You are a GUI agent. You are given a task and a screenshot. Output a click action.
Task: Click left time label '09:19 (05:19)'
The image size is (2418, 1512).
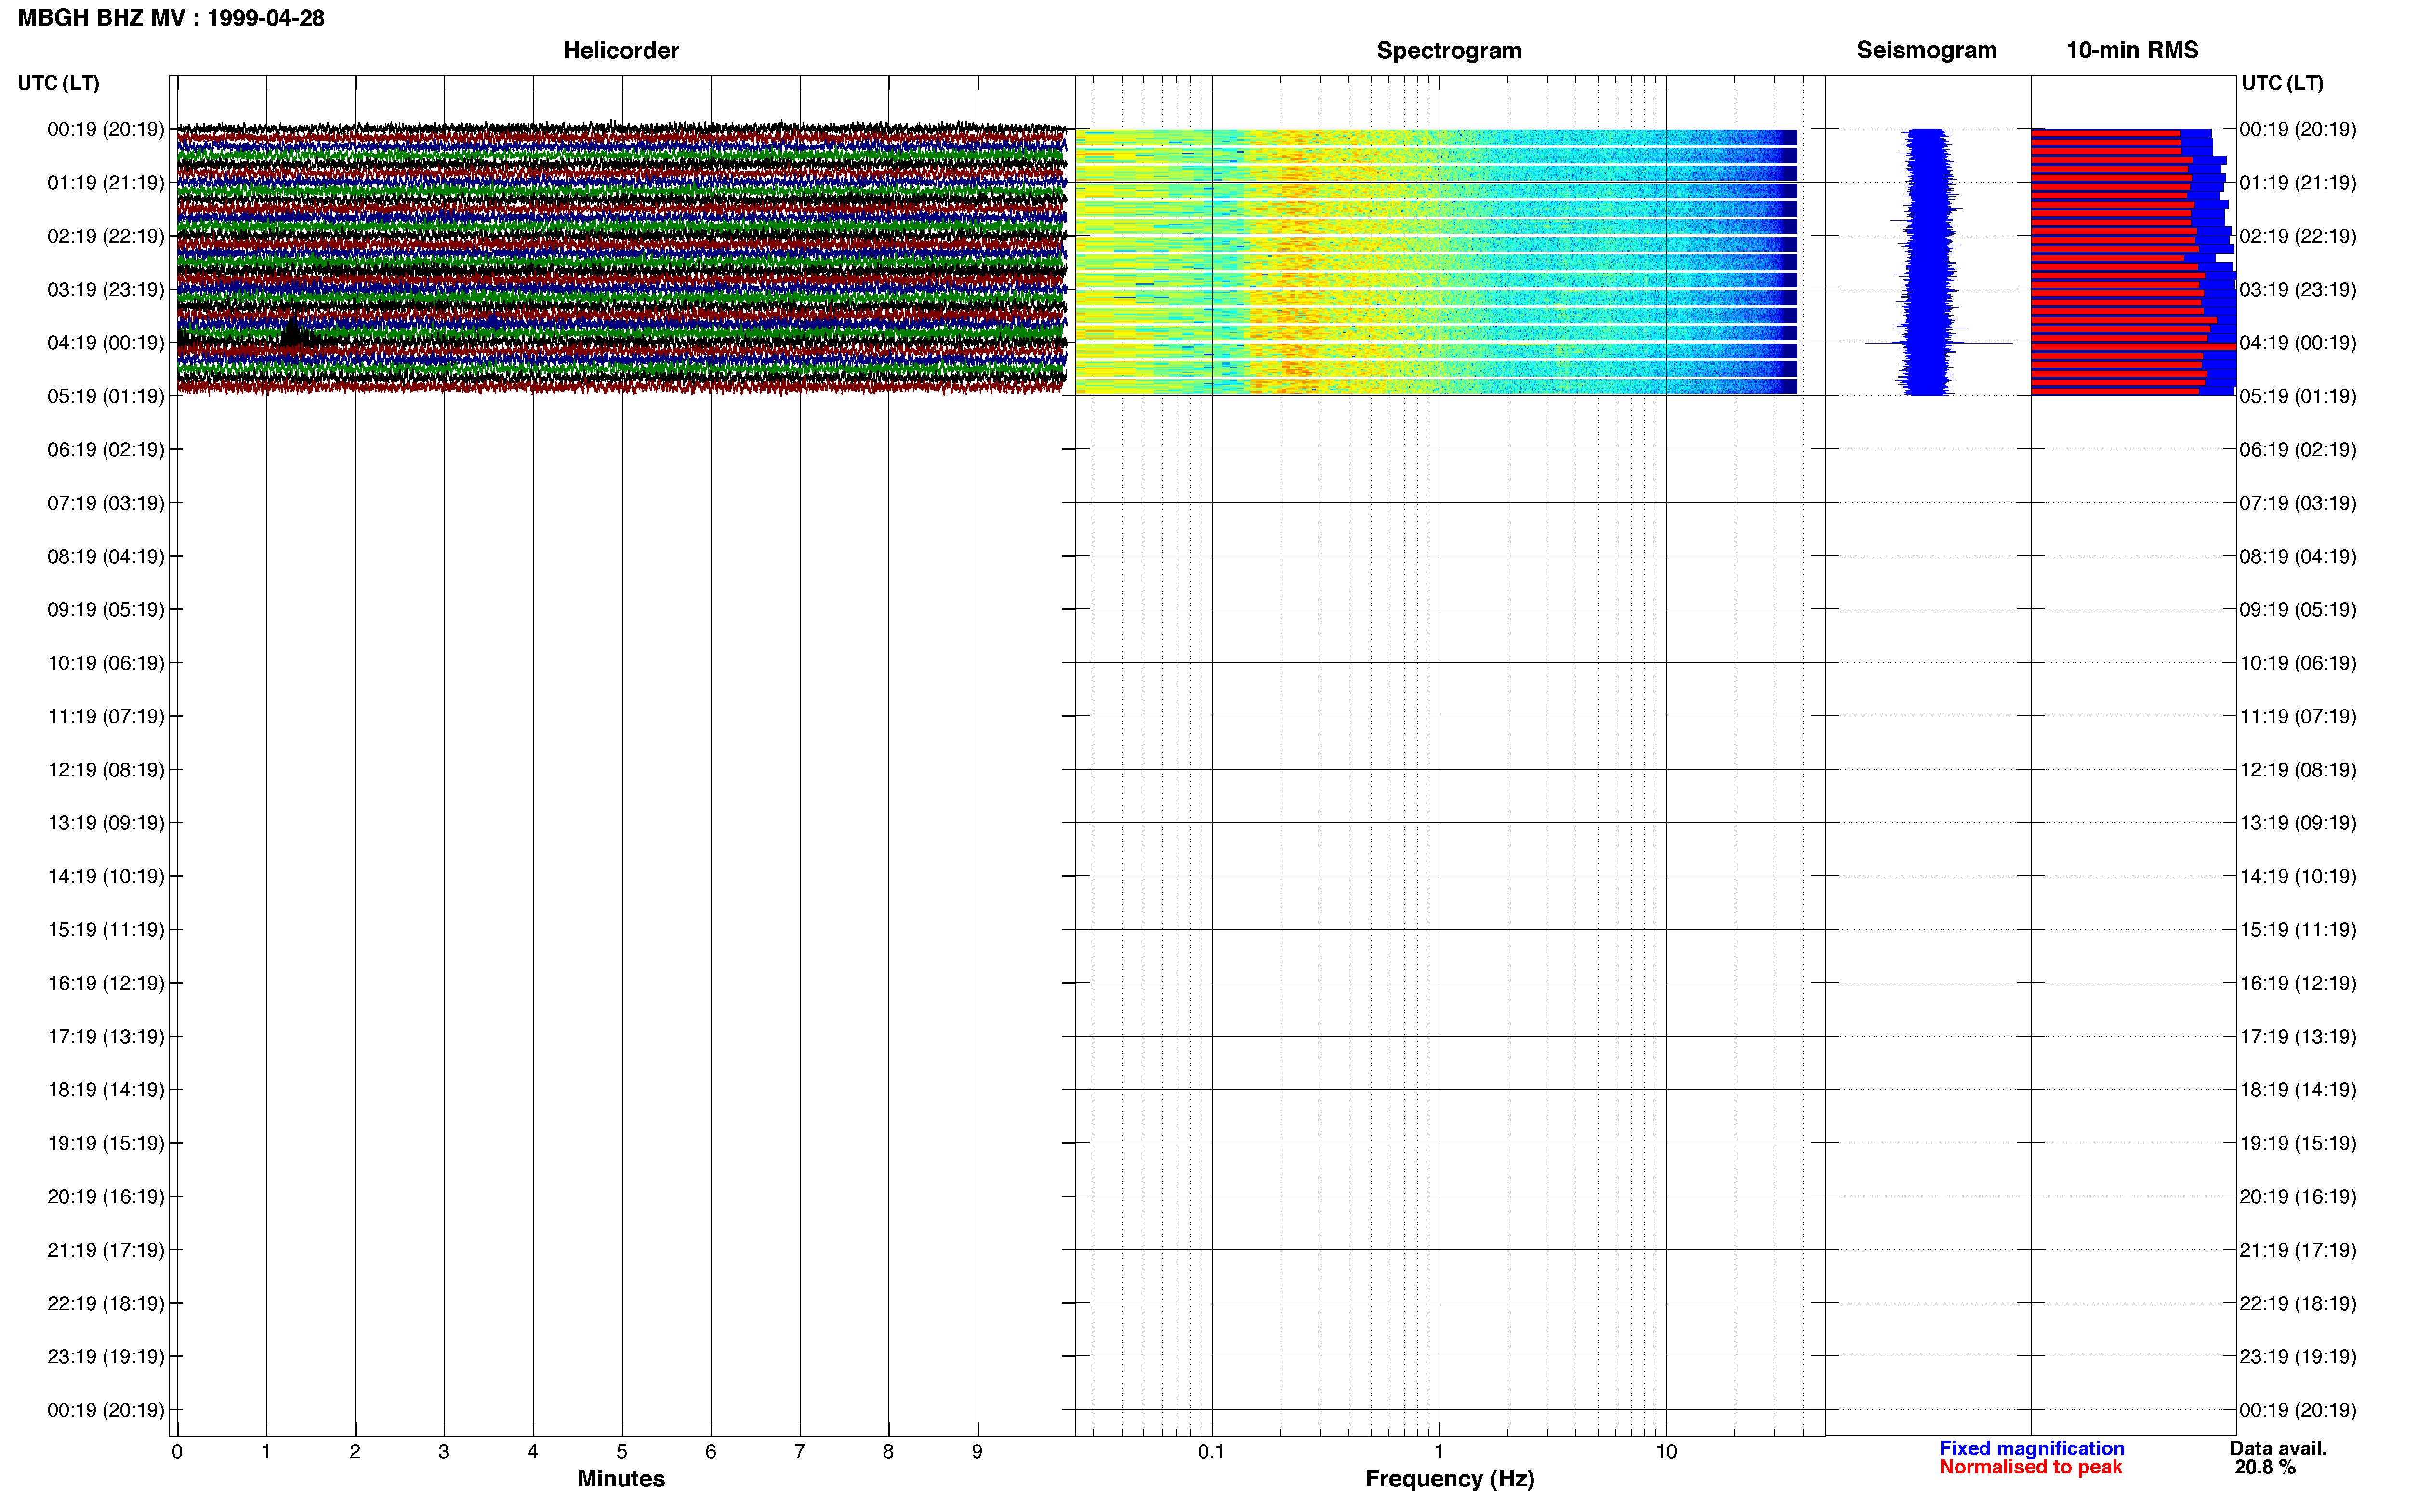(106, 610)
